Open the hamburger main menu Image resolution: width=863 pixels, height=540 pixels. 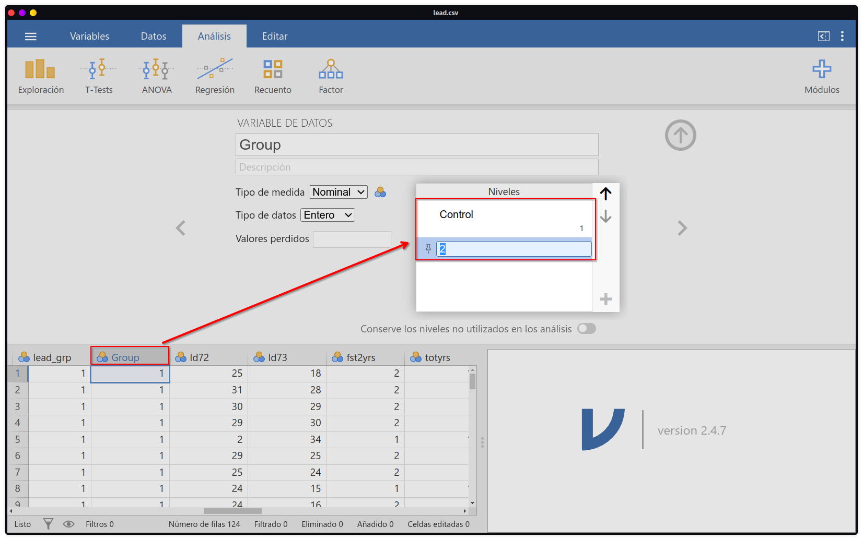coord(31,37)
